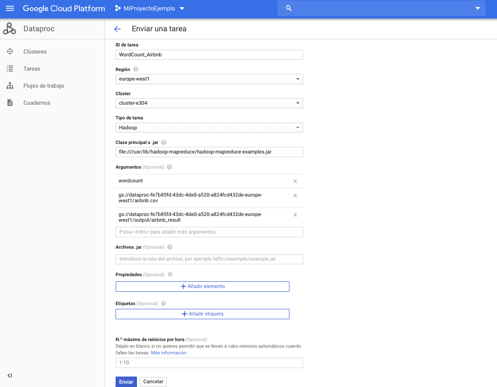Screen dimensions: 497x387
Task: Click the wordcount argument text
Action: coord(131,180)
